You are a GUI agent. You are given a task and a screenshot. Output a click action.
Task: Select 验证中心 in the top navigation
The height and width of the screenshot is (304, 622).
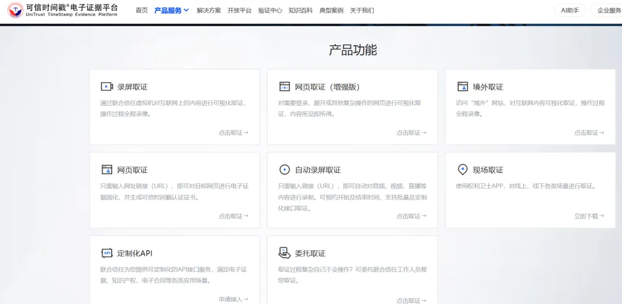point(270,11)
